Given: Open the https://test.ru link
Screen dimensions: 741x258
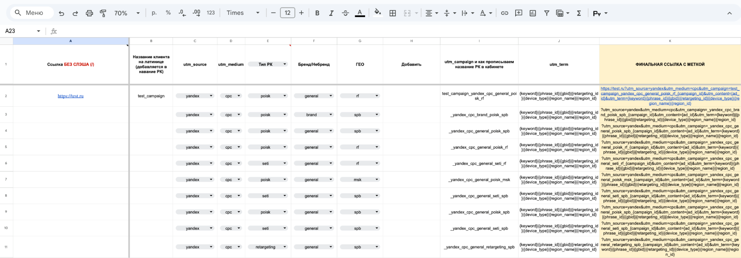Looking at the screenshot, I should pyautogui.click(x=70, y=96).
